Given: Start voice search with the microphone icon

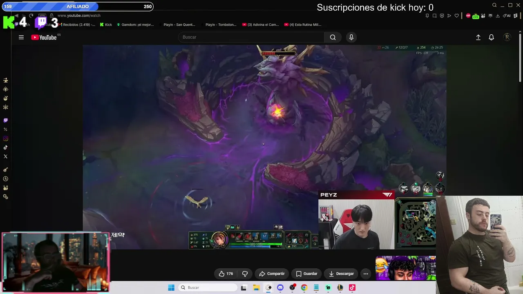Looking at the screenshot, I should 351,37.
